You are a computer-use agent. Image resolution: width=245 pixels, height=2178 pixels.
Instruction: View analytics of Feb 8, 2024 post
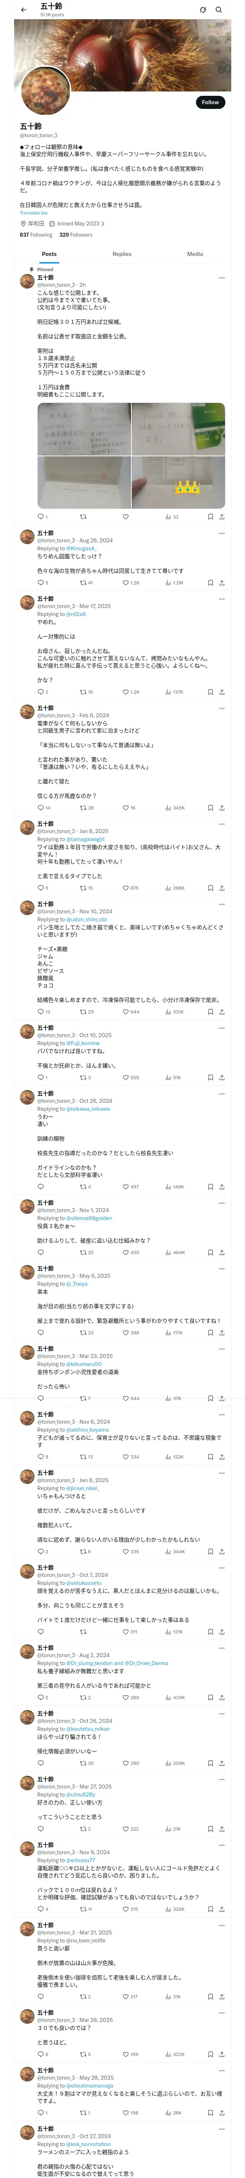[170, 807]
